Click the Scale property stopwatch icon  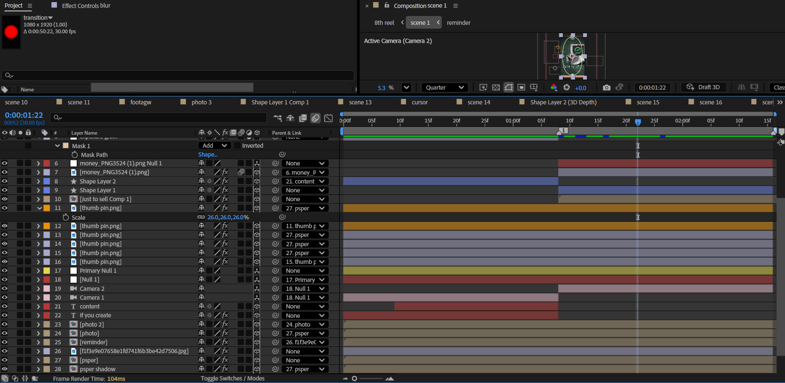(x=66, y=217)
